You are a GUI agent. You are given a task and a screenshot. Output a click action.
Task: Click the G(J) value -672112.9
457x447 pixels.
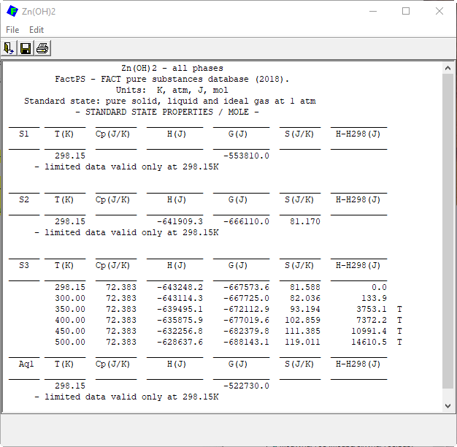tap(246, 309)
